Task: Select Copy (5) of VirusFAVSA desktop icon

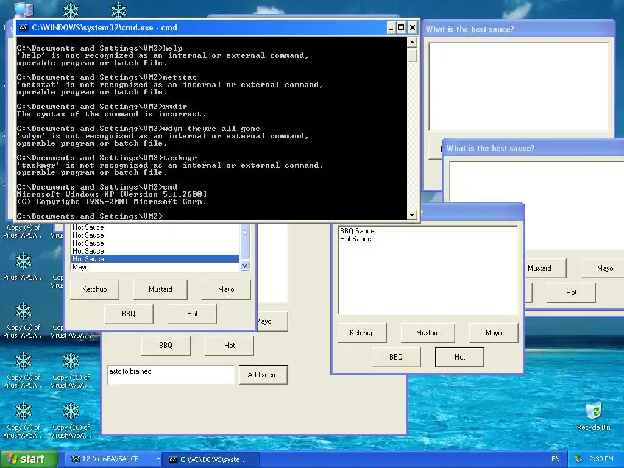Action: [24, 321]
